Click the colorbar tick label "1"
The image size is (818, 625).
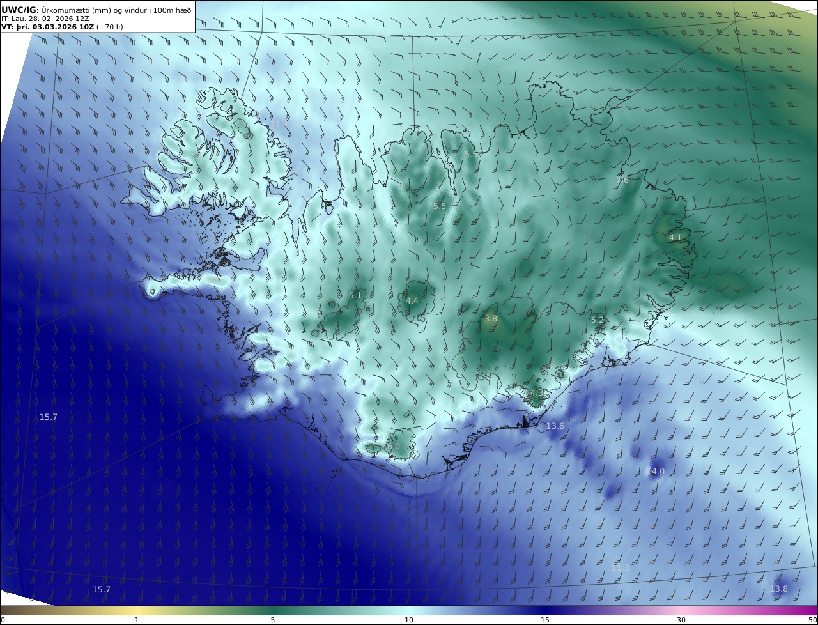pos(137,620)
